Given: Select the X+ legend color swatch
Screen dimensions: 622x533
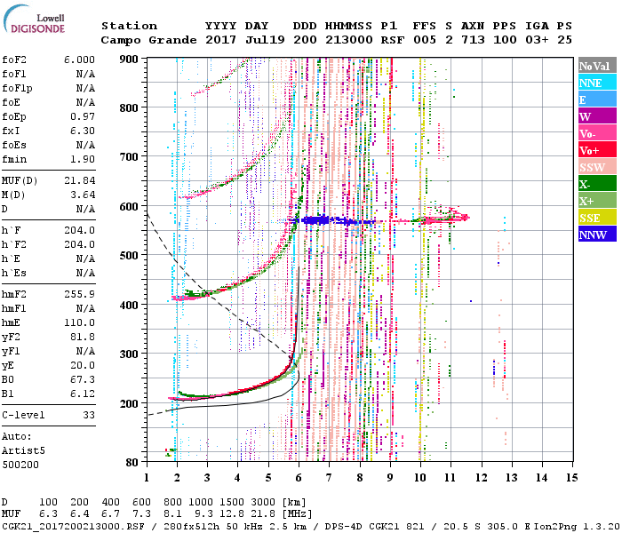Looking at the screenshot, I should [597, 200].
